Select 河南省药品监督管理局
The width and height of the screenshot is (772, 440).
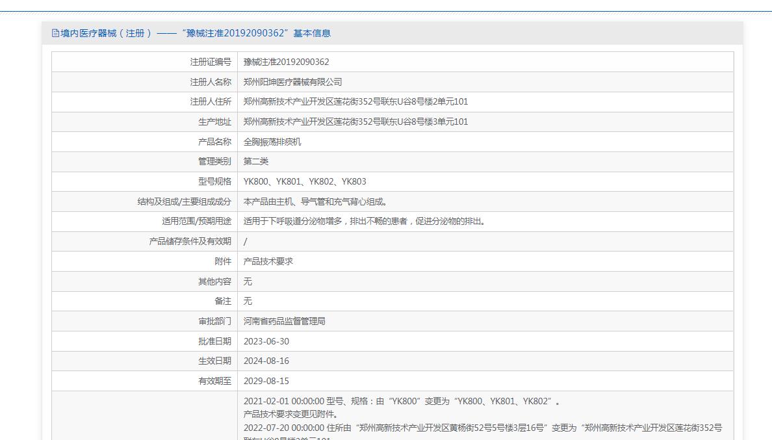285,321
